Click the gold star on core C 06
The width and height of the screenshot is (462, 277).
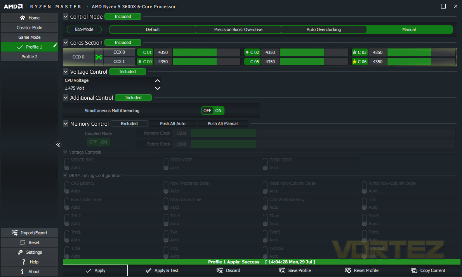point(354,62)
